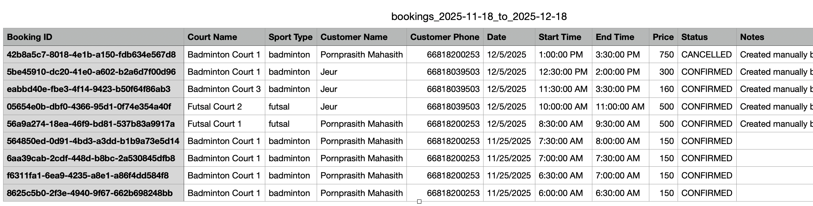This screenshot has height=206, width=813.
Task: Click the table title bookings_2025-11-18_to_2025-12-18
Action: click(479, 17)
